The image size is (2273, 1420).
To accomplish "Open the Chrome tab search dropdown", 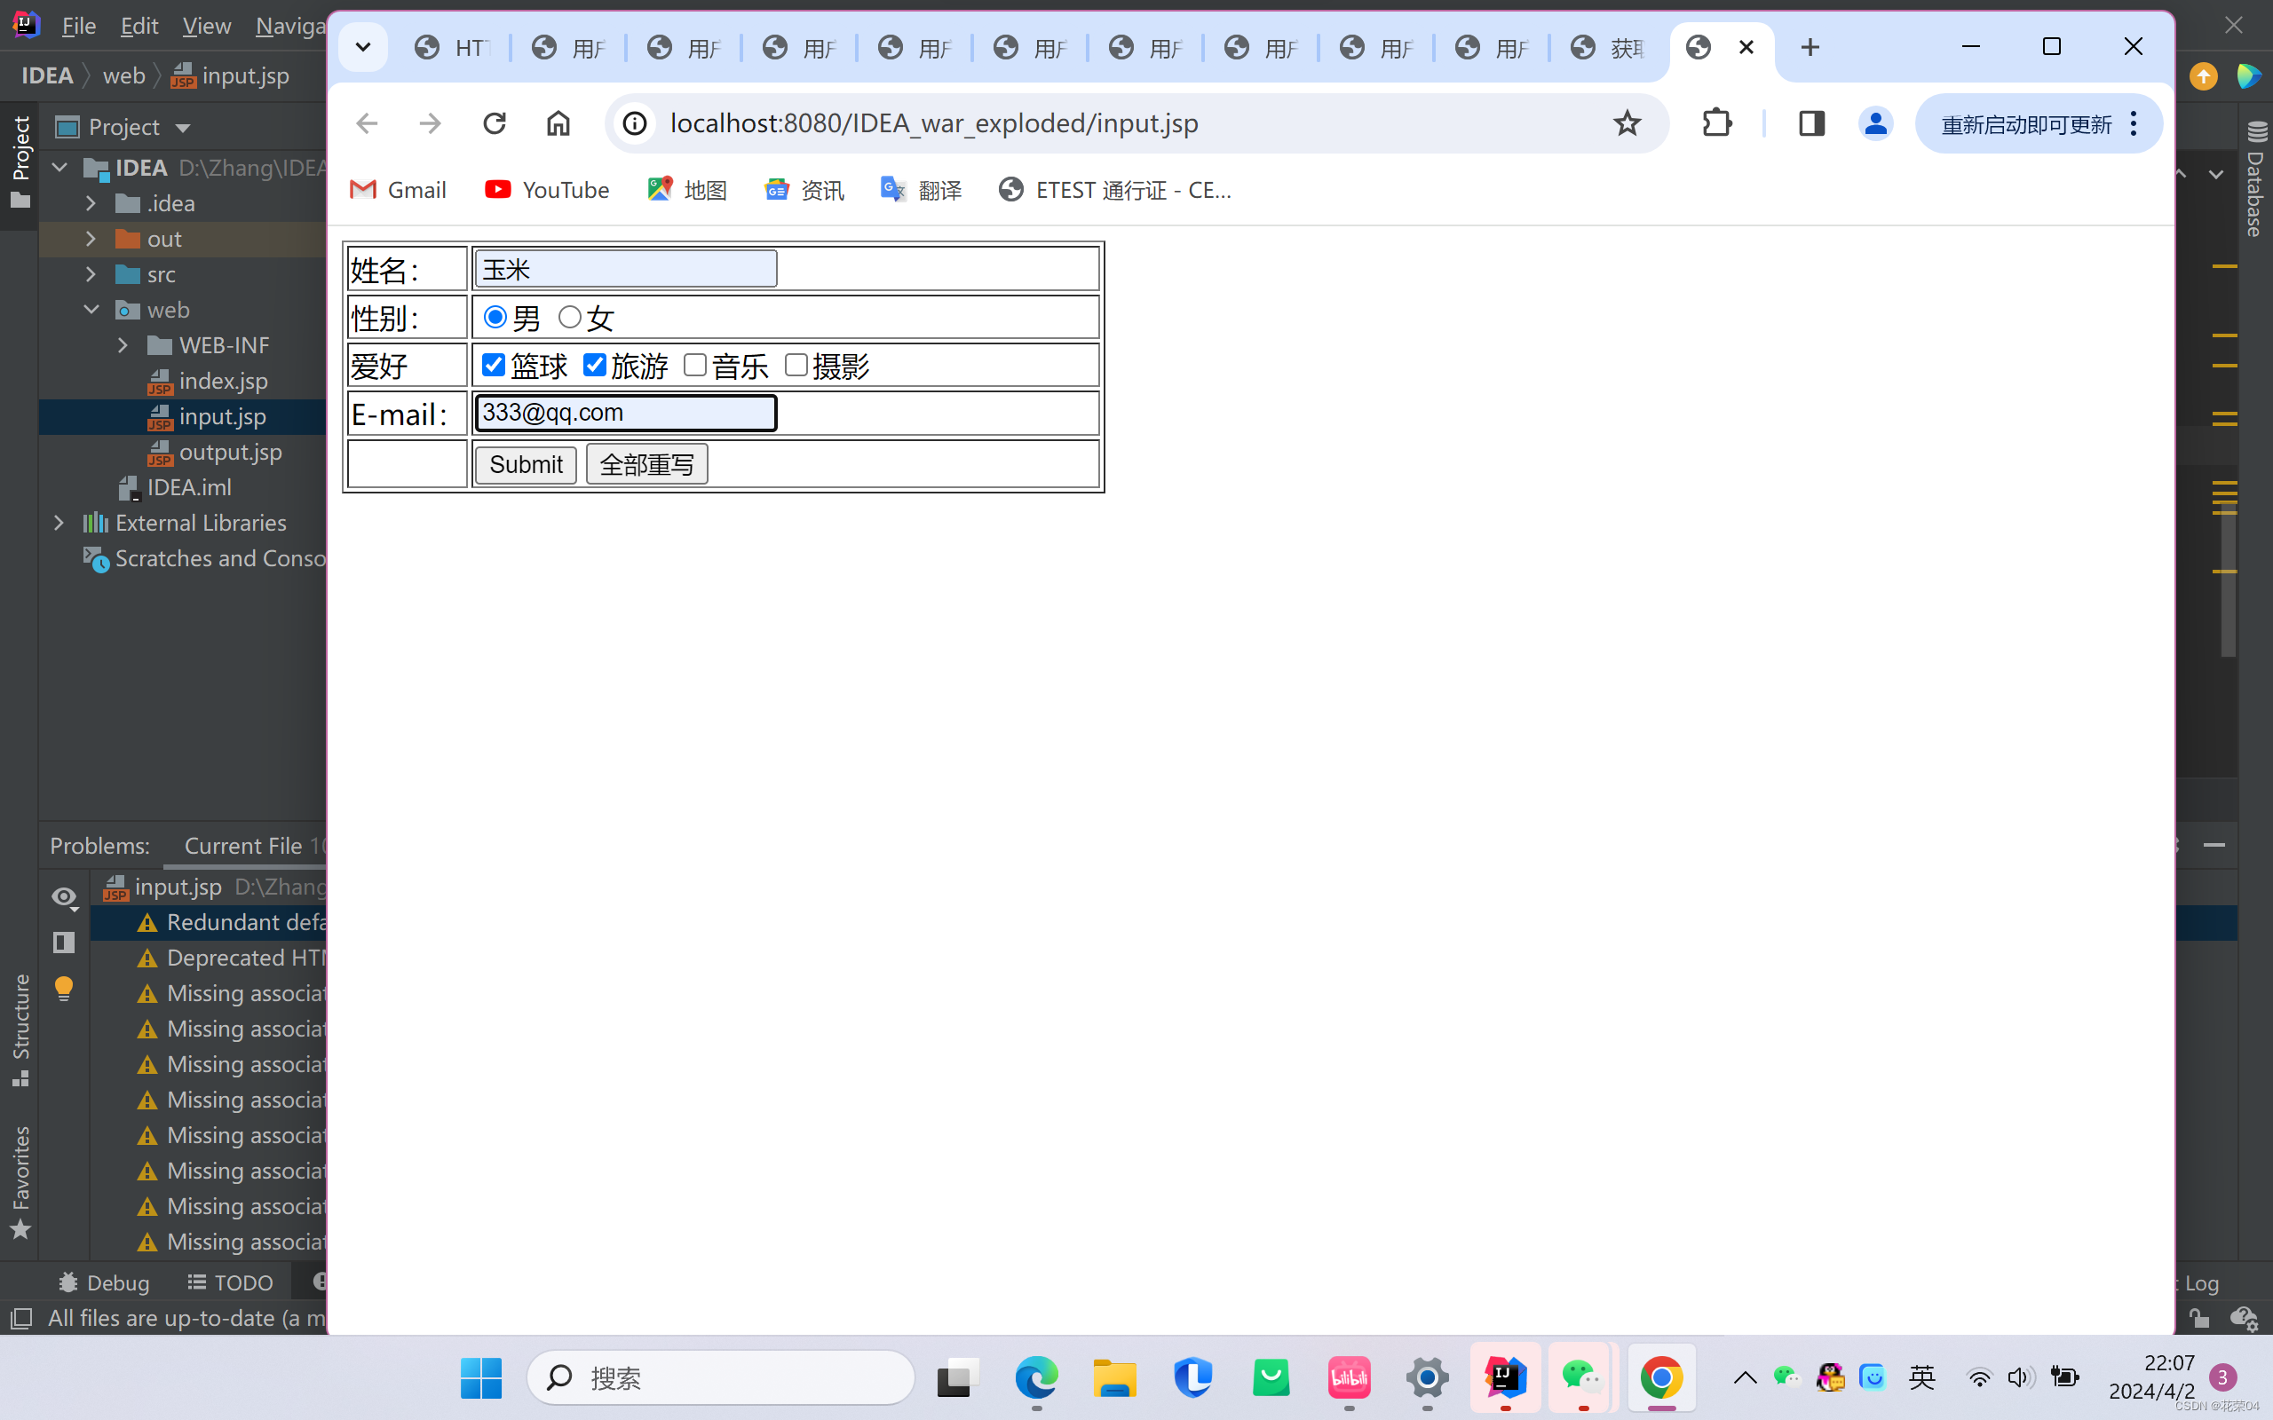I will (x=363, y=47).
